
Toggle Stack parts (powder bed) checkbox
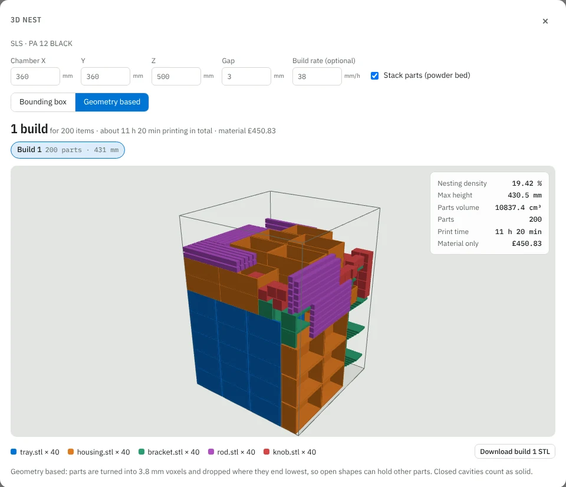click(x=375, y=76)
